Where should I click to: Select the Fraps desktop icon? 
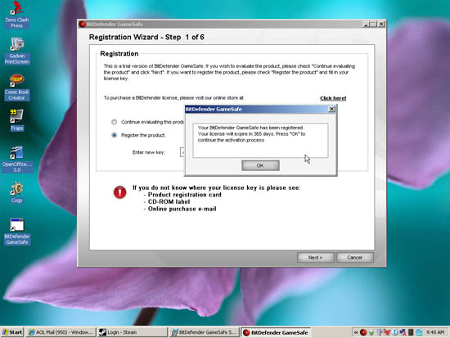pos(16,119)
